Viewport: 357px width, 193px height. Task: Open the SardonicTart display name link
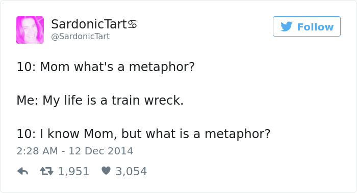click(89, 24)
